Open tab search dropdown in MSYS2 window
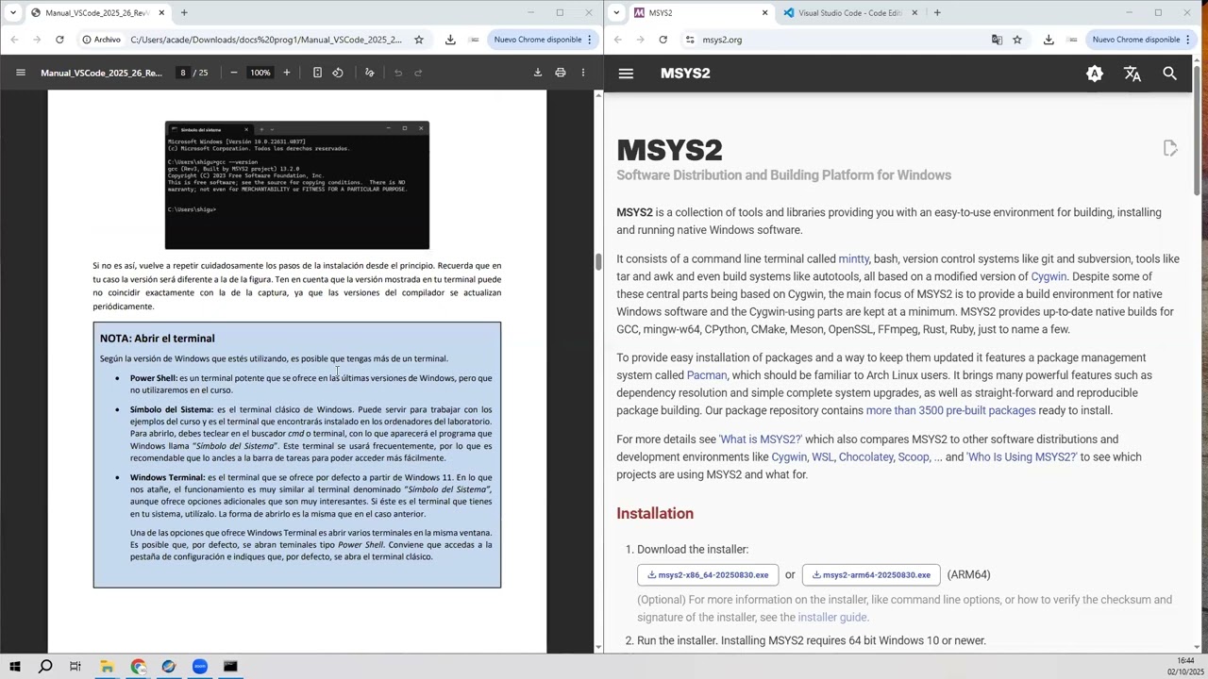Image resolution: width=1208 pixels, height=679 pixels. tap(616, 12)
